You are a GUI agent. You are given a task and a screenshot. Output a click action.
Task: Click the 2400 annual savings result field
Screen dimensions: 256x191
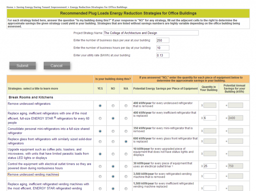[x=235, y=118]
